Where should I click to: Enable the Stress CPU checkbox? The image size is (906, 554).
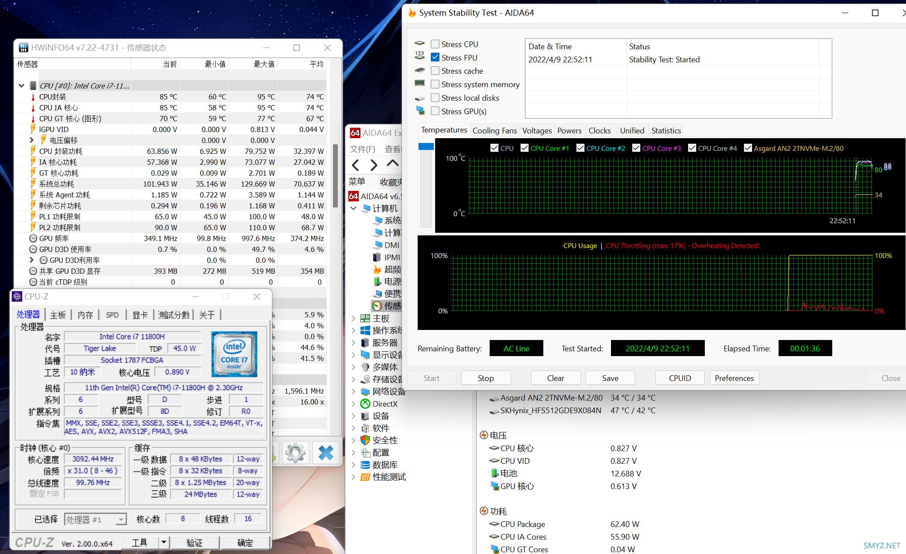[435, 44]
